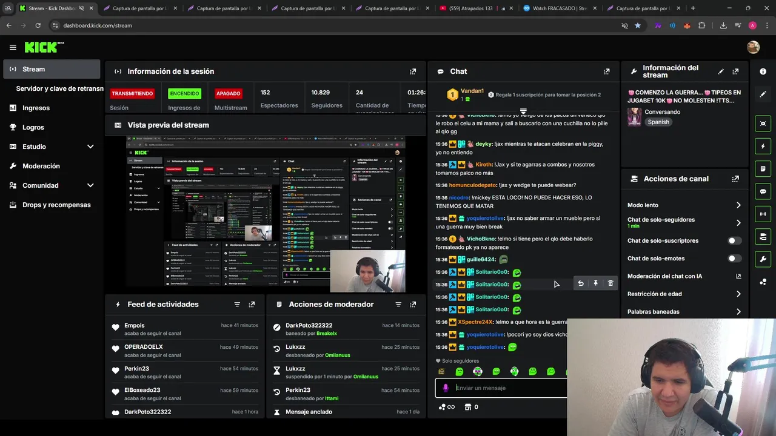
Task: Reload the page in the browser
Action: tap(38, 25)
